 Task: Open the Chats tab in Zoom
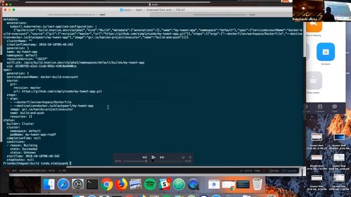335,108
